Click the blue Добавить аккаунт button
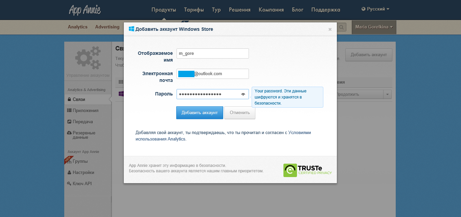 pyautogui.click(x=200, y=113)
